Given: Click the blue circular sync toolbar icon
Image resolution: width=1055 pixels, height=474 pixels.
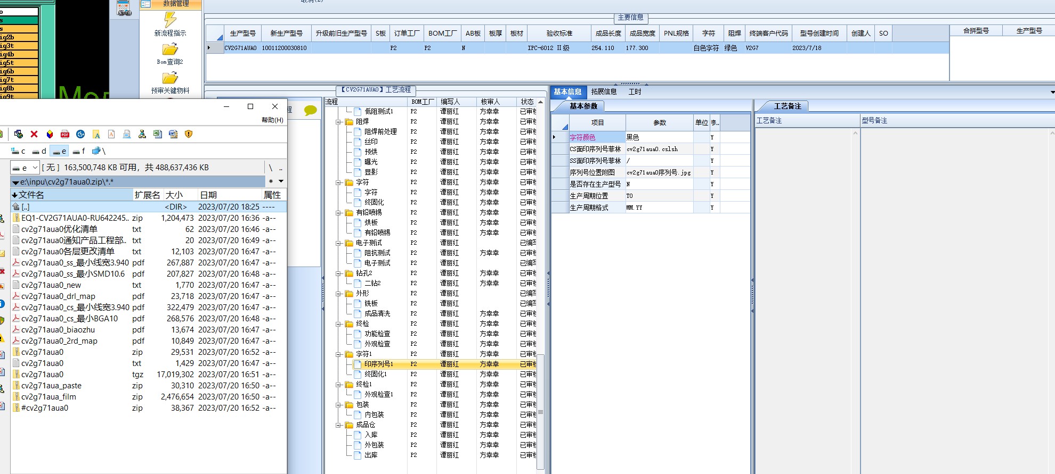Looking at the screenshot, I should [80, 134].
